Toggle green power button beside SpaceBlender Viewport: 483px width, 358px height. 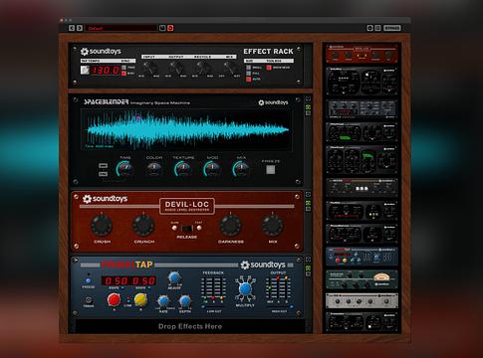pos(308,106)
